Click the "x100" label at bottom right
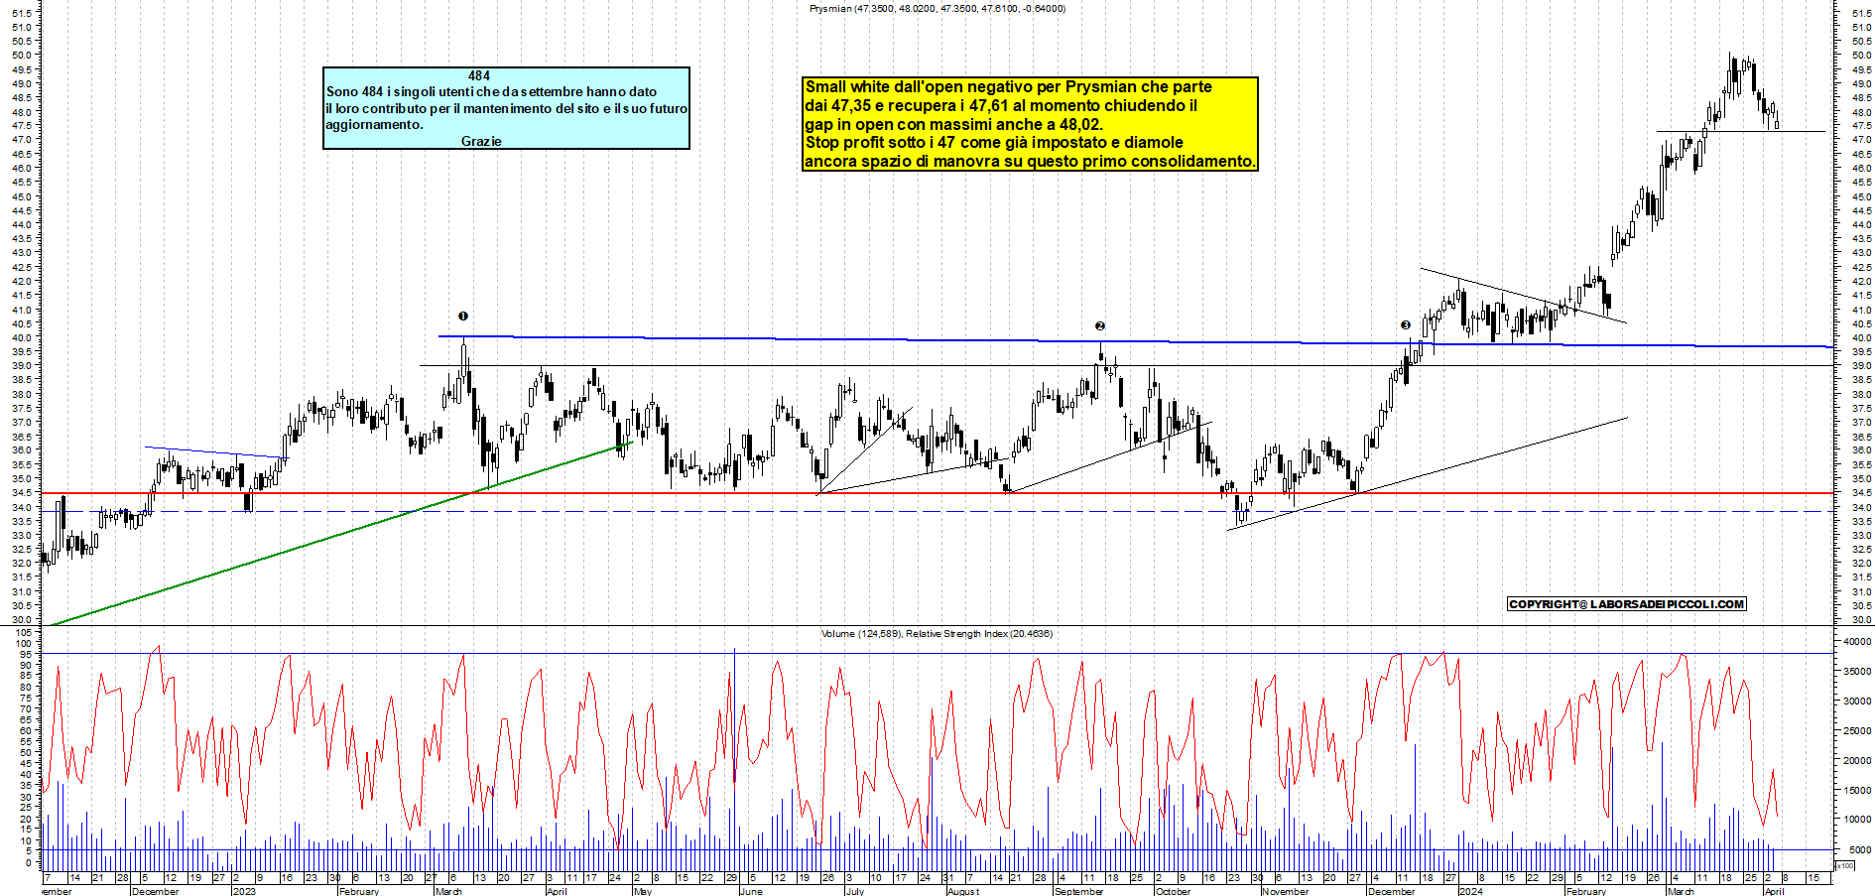This screenshot has width=1875, height=896. pyautogui.click(x=1844, y=866)
